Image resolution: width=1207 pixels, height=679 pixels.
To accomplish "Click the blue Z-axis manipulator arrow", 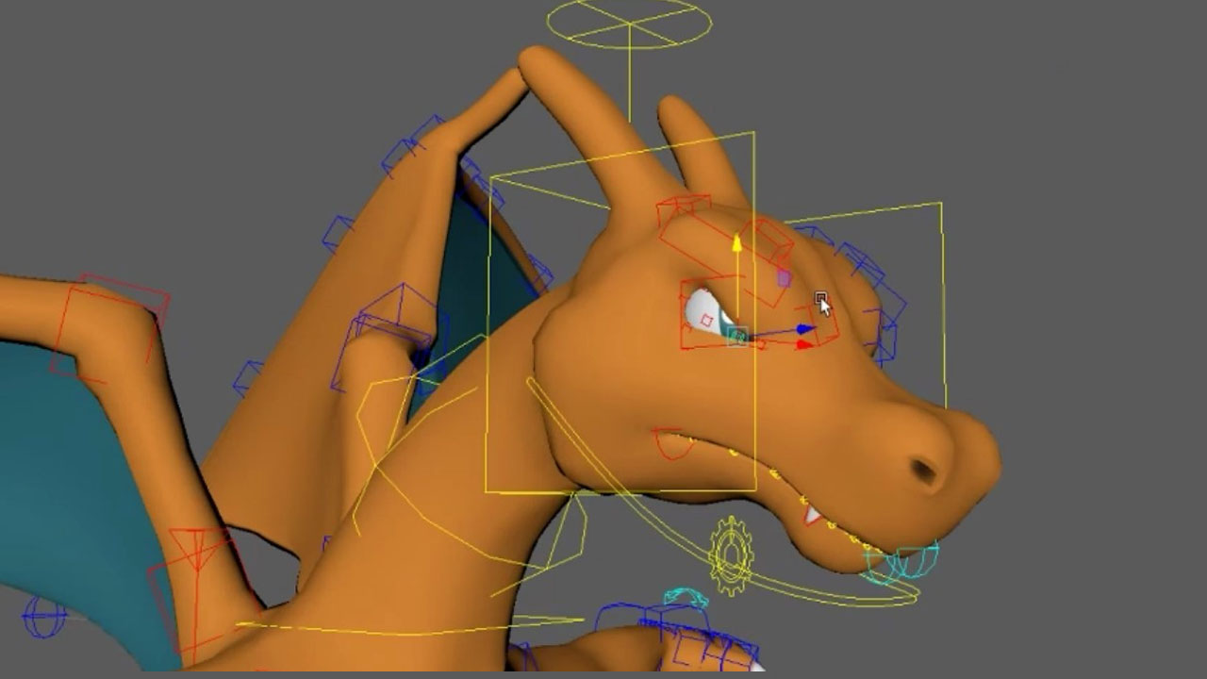I will tap(804, 329).
